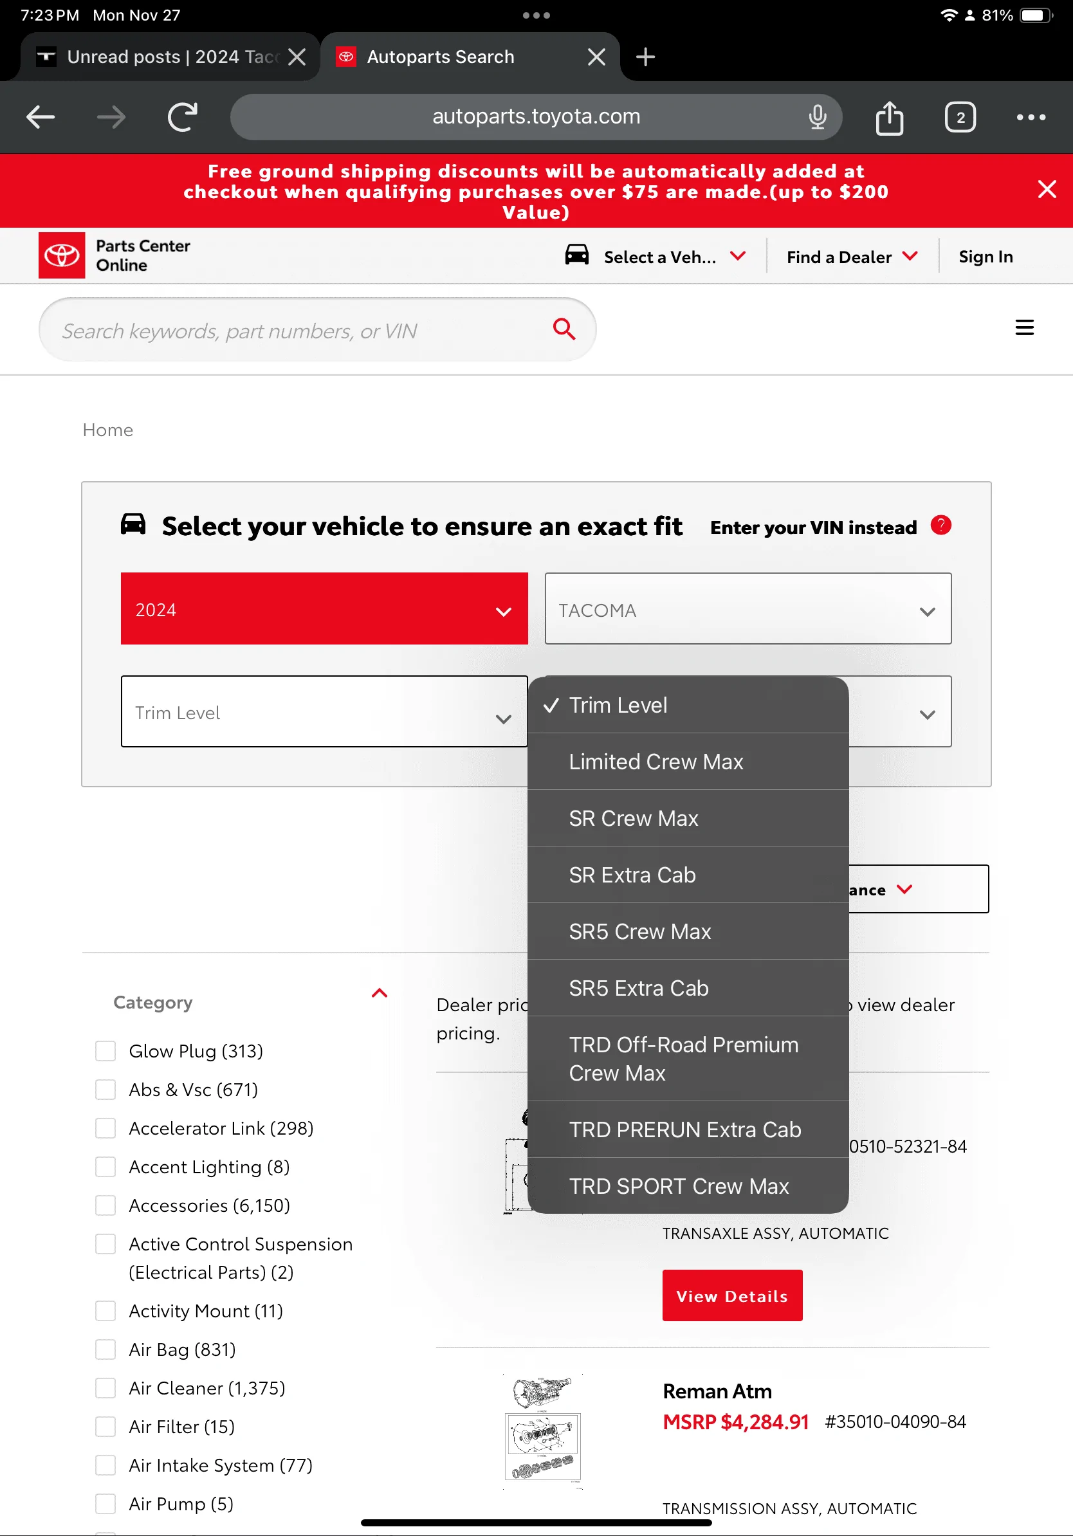Close the Autoparts Search tab
The width and height of the screenshot is (1073, 1536).
[596, 57]
